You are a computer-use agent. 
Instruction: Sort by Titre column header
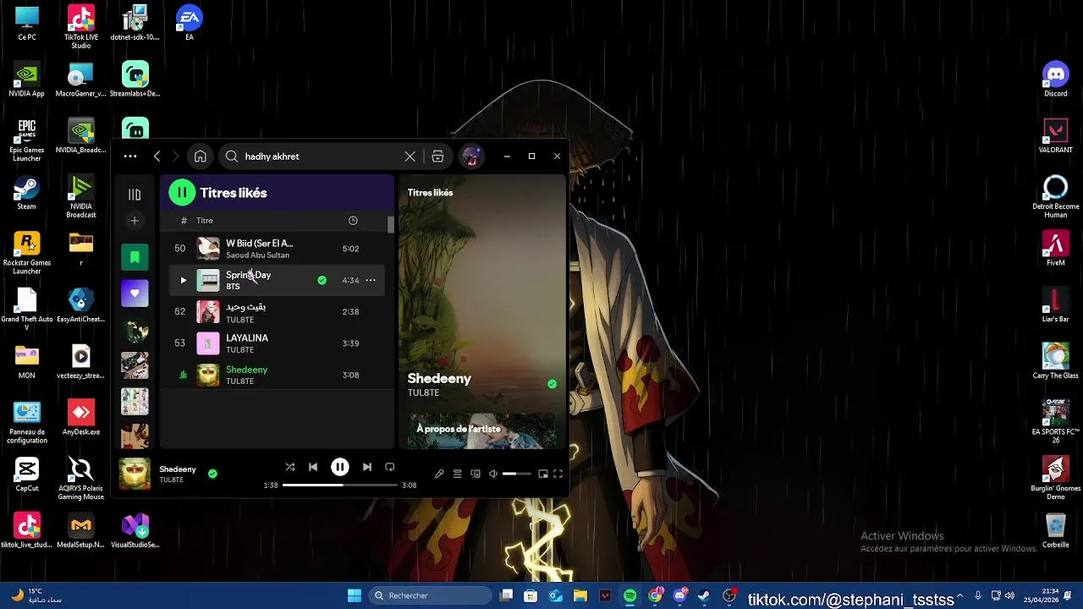coord(205,221)
